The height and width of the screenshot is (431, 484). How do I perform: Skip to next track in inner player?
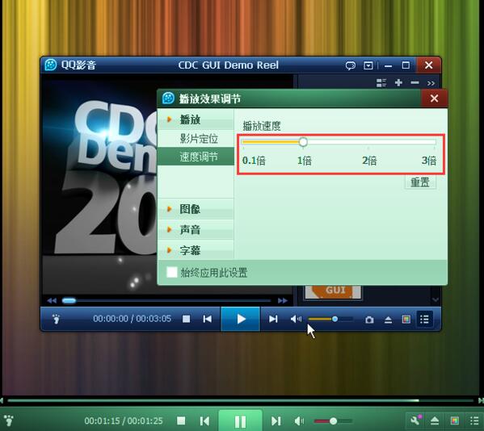pos(273,319)
